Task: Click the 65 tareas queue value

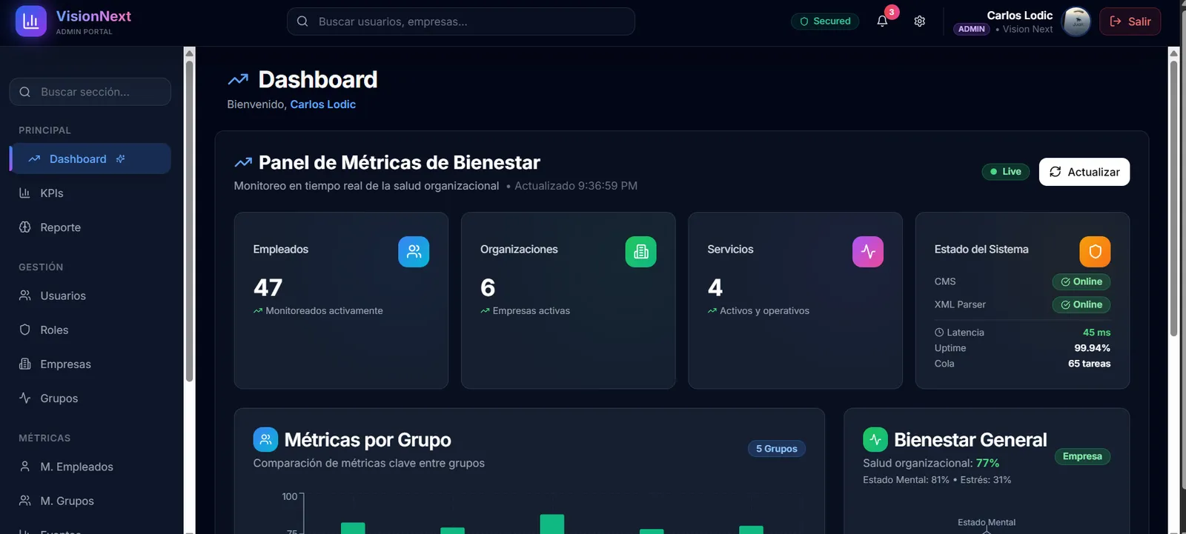Action: [x=1090, y=364]
